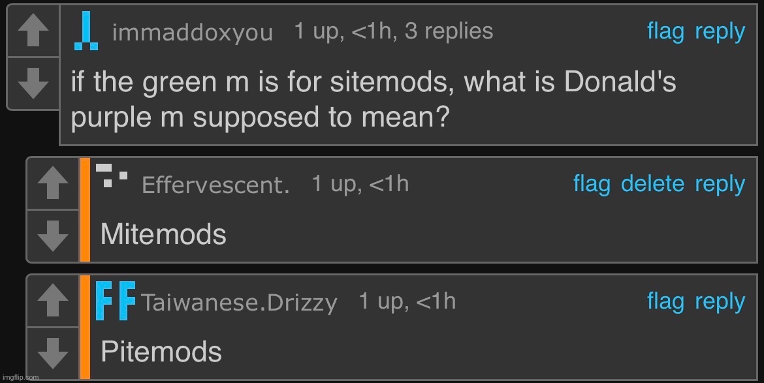Click Taiwanese.Drizzy's blue FF avatar icon
764x383 pixels.
coord(116,301)
